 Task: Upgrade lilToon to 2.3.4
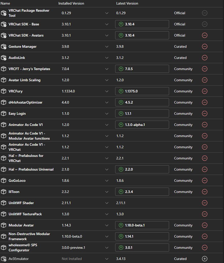click(142, 192)
